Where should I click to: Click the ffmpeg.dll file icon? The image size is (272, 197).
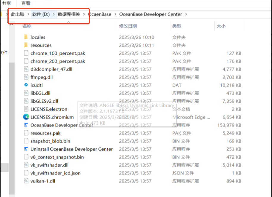[26, 77]
